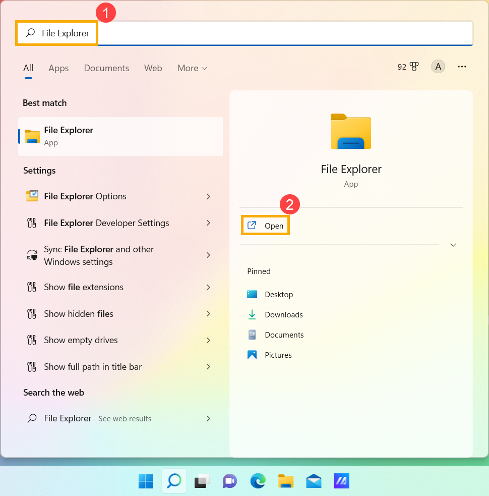Switch to the Documents tab

click(106, 68)
